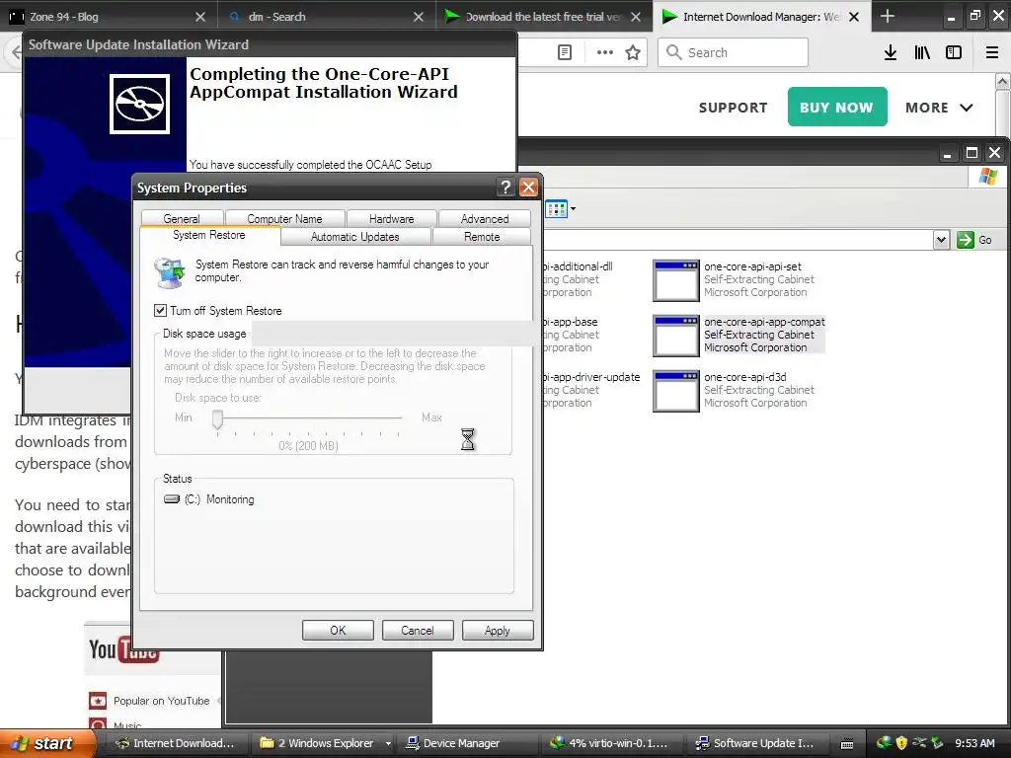This screenshot has width=1011, height=758.
Task: Switch to the Computer Name tab
Action: tap(284, 218)
